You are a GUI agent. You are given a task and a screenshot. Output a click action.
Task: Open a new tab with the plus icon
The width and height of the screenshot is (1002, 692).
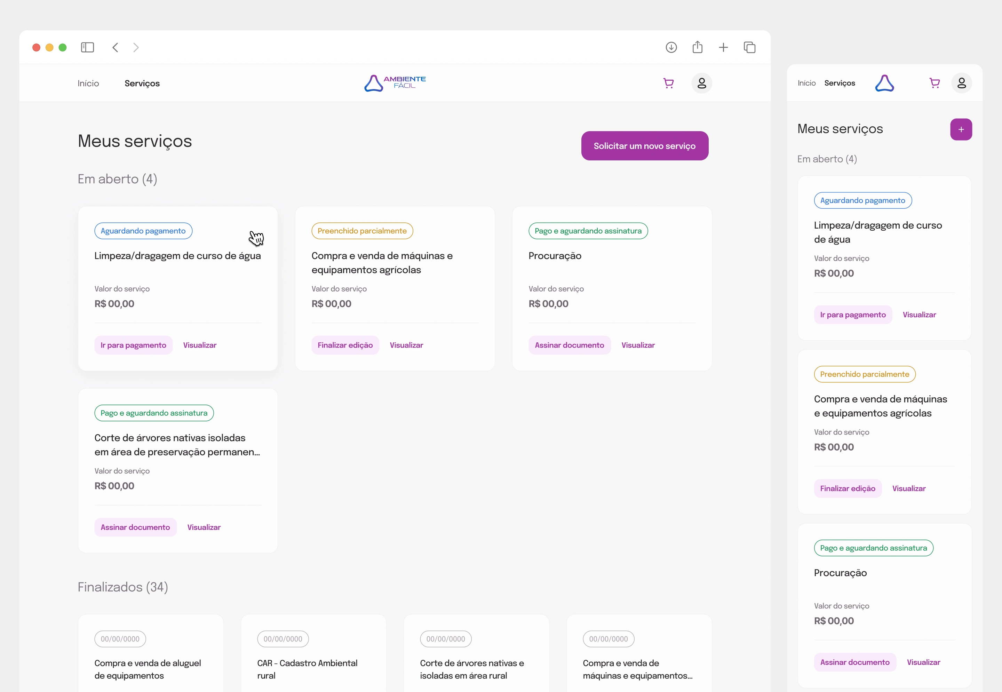coord(723,47)
